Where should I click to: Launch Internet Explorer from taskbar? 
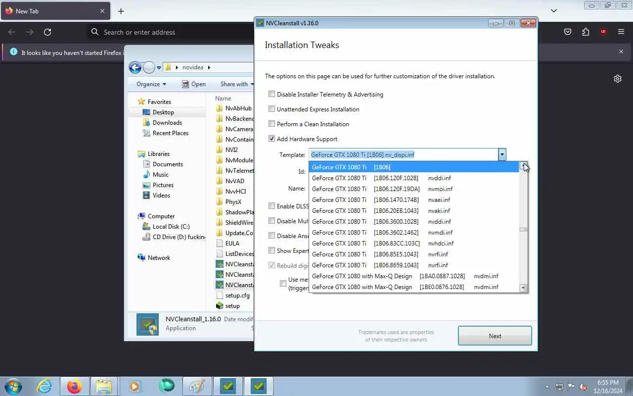45,386
